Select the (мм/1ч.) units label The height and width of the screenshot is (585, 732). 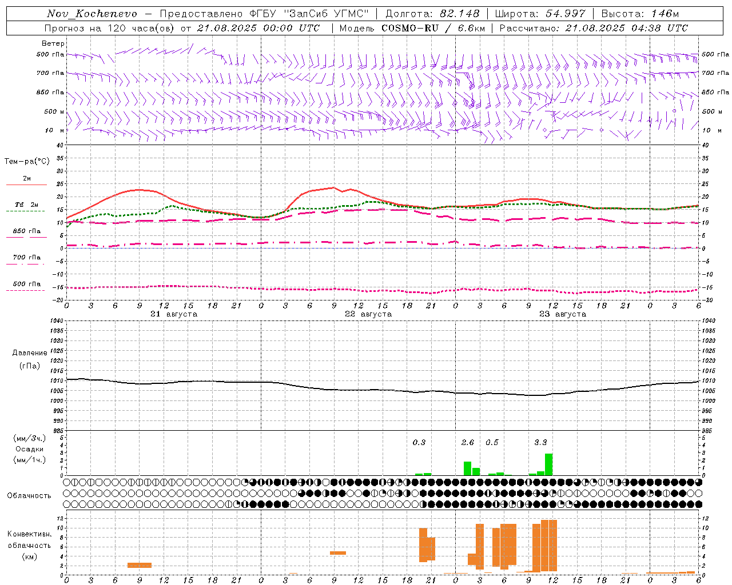(x=30, y=460)
